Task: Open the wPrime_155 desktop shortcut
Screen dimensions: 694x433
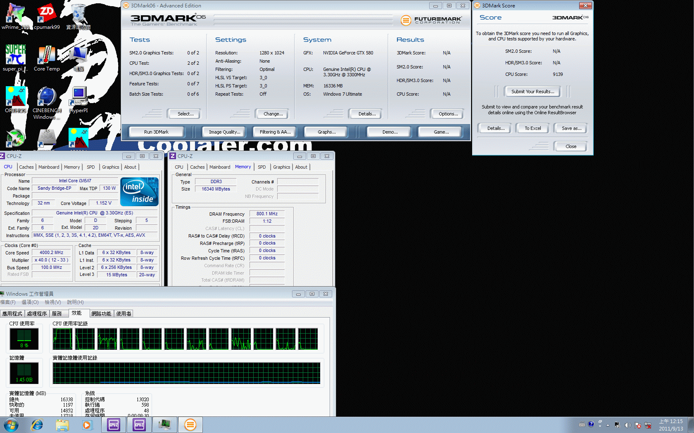Action: coord(16,16)
